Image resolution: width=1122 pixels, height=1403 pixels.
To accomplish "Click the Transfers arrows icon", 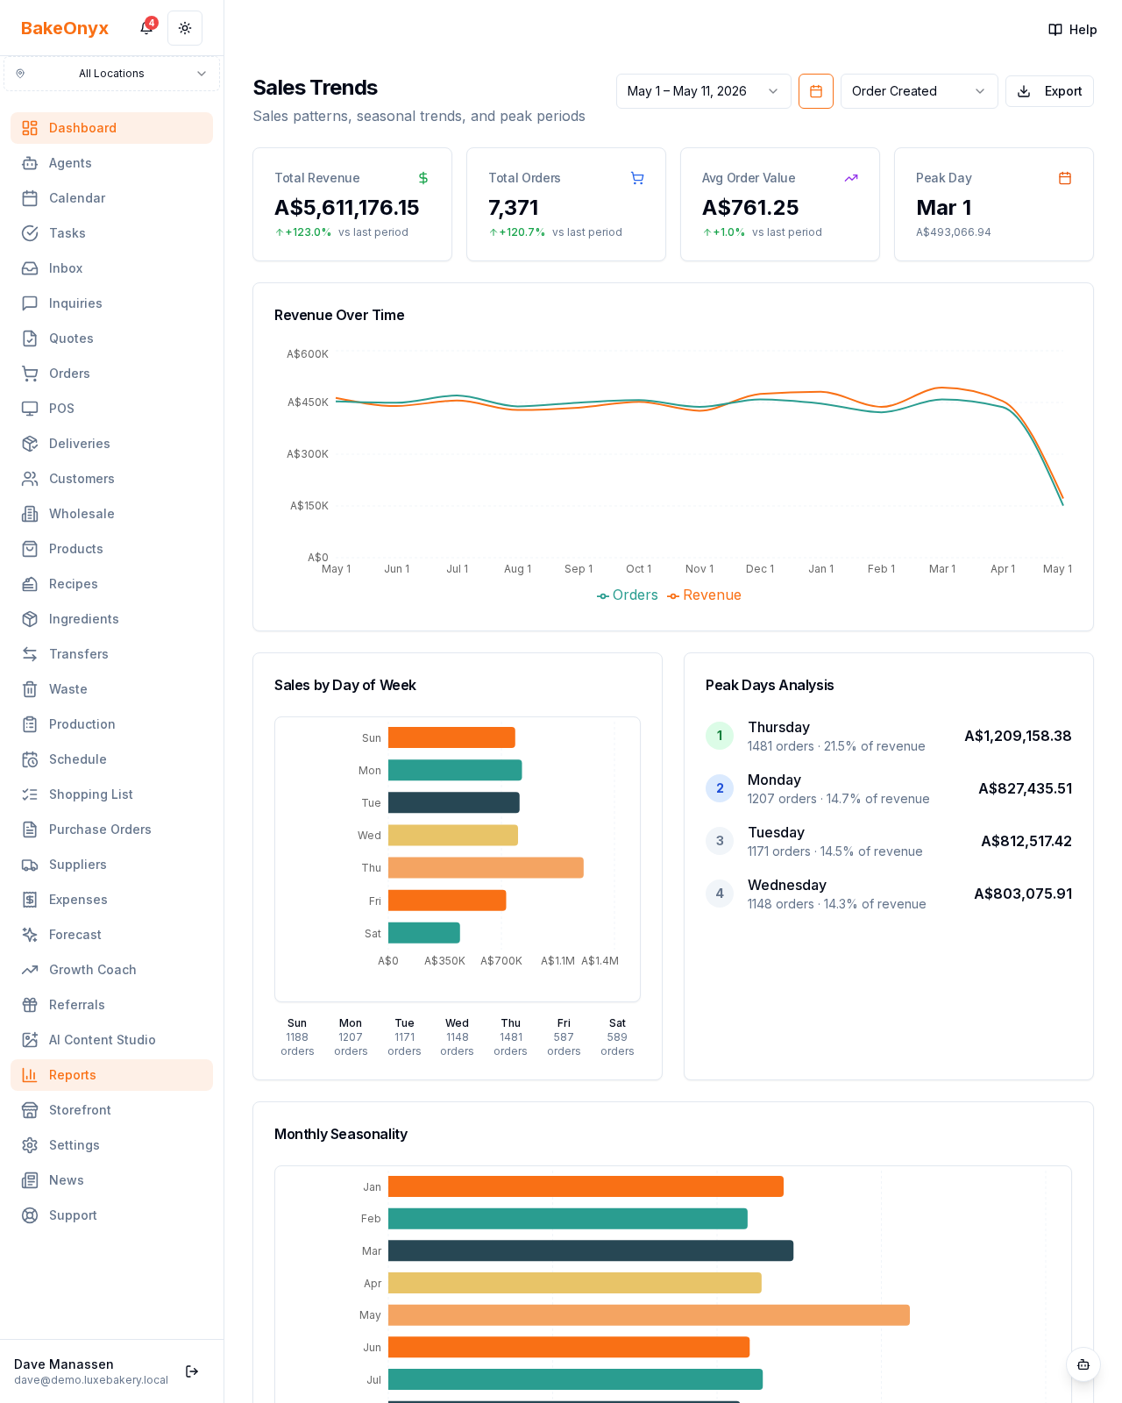I will pyautogui.click(x=30, y=654).
